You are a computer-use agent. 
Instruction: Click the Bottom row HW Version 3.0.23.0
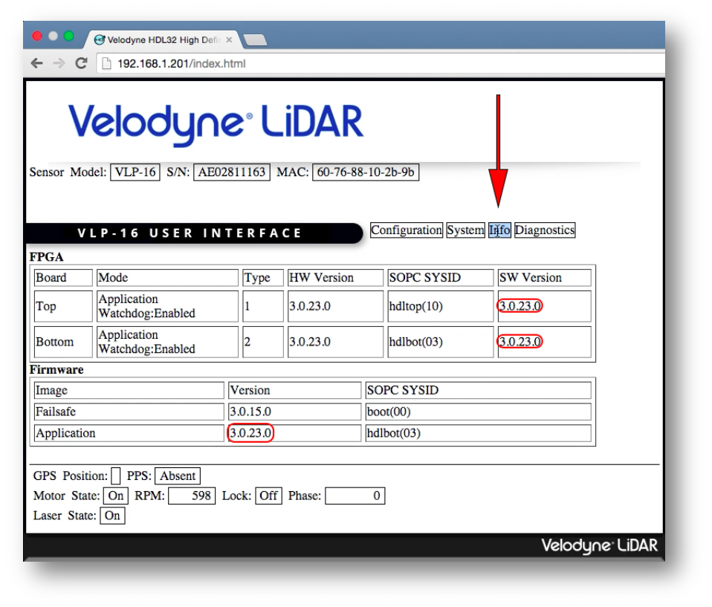pyautogui.click(x=335, y=342)
